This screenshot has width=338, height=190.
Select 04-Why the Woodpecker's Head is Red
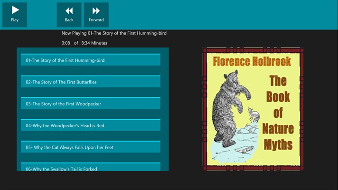(x=91, y=125)
